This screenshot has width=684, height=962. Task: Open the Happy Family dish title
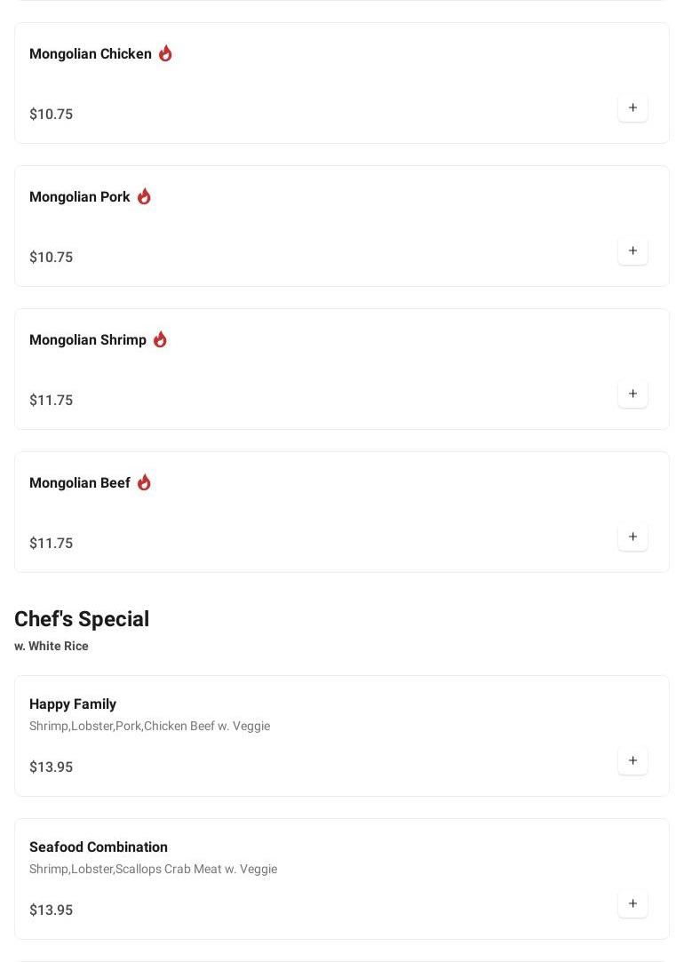click(73, 704)
